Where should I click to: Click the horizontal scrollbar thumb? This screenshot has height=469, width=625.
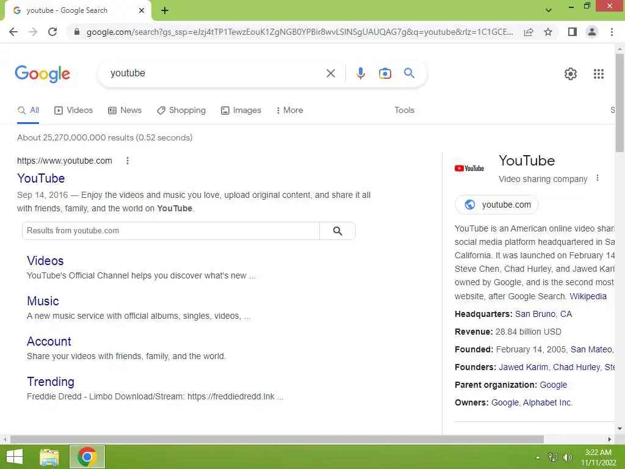point(277,439)
